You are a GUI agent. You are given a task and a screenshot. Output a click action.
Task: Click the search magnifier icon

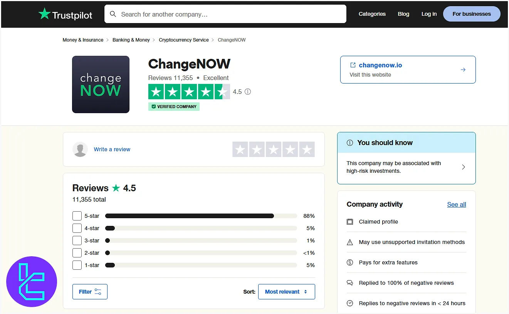point(113,14)
